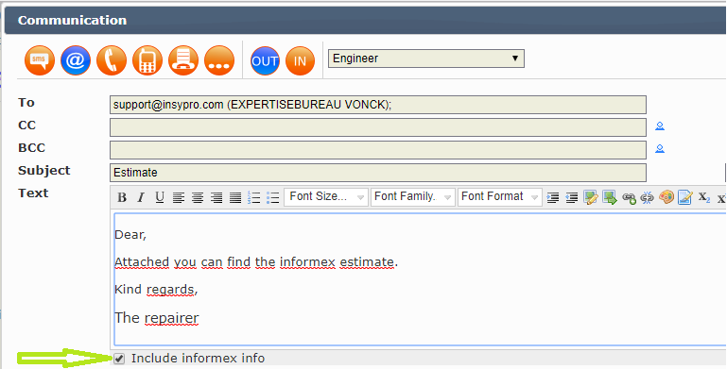
Task: Open the Engineer dropdown
Action: (x=426, y=59)
